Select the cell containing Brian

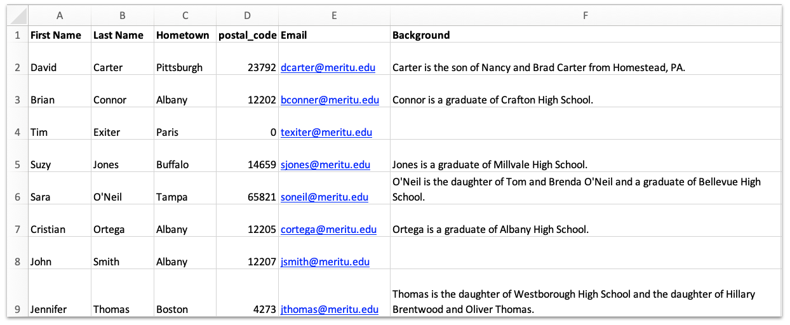pyautogui.click(x=60, y=91)
